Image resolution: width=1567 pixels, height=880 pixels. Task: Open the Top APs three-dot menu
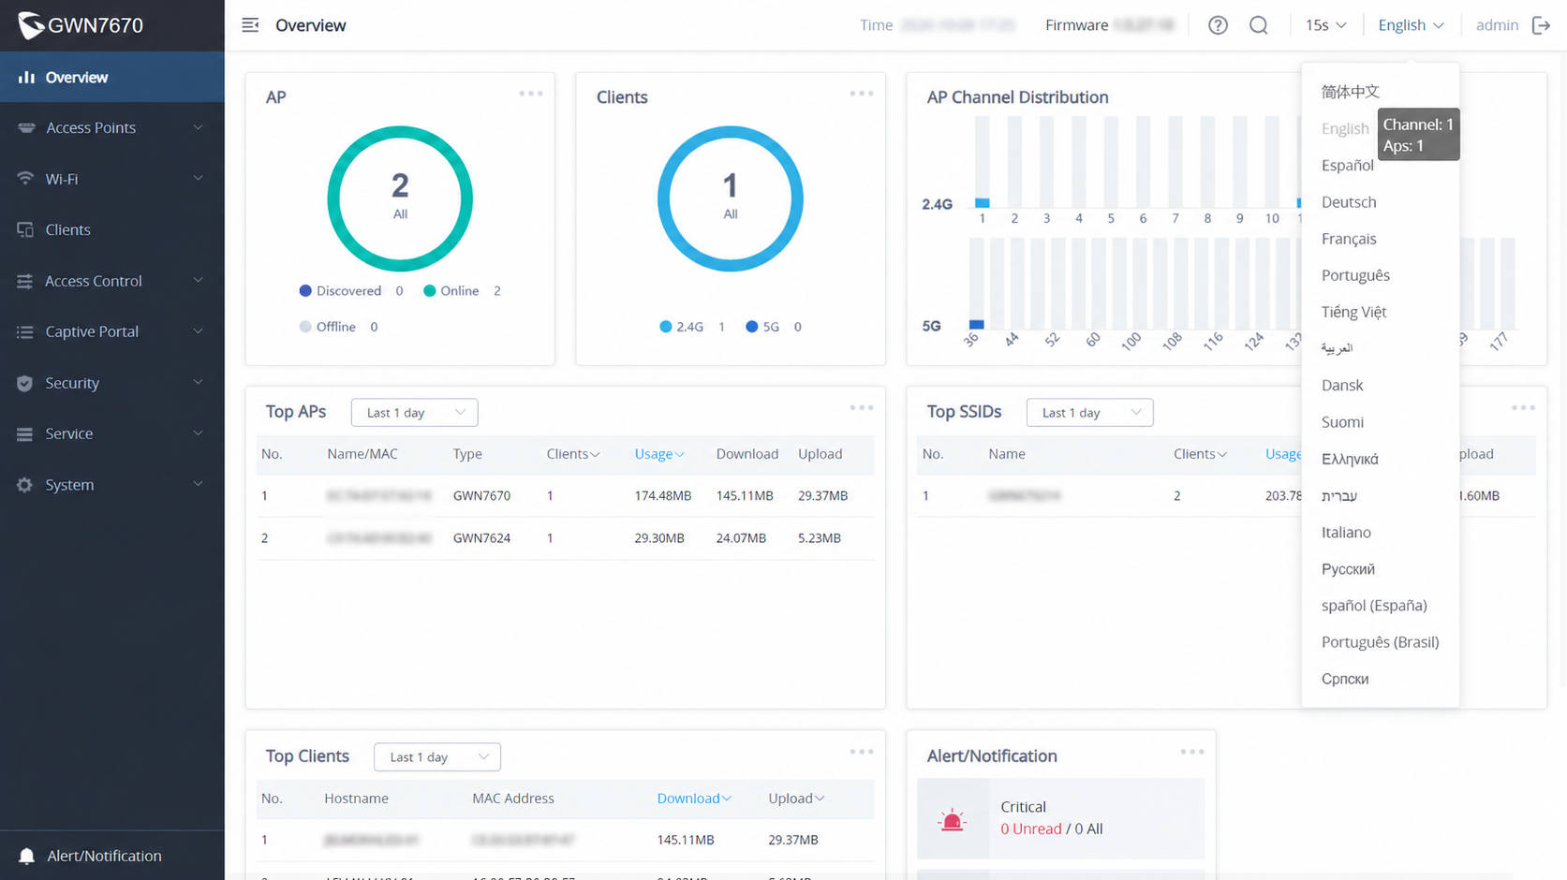862,408
